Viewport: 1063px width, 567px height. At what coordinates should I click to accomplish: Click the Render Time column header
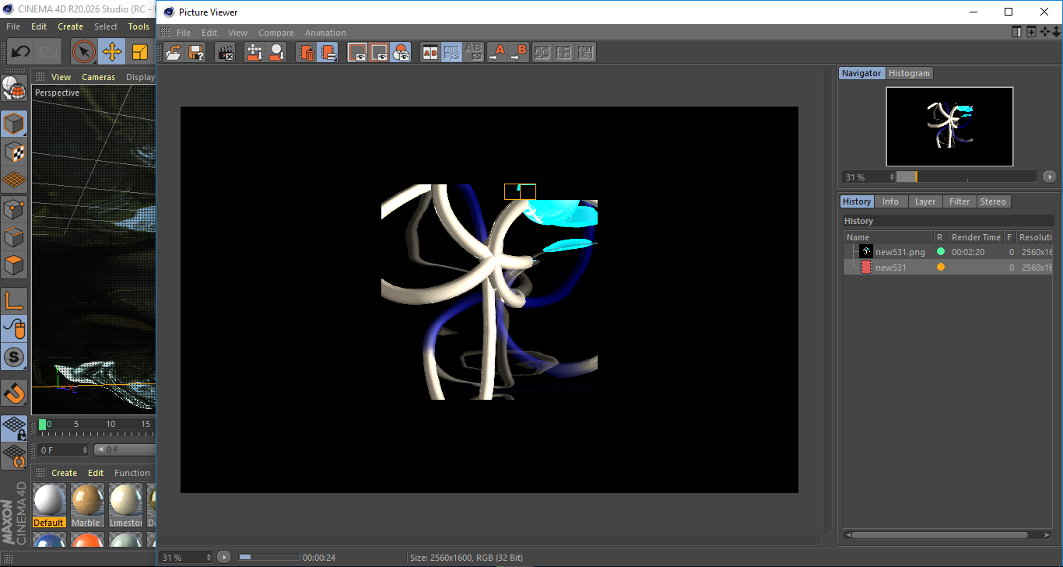point(975,237)
